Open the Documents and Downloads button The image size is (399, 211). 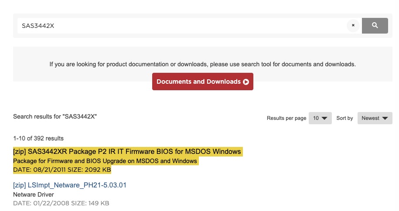point(203,82)
